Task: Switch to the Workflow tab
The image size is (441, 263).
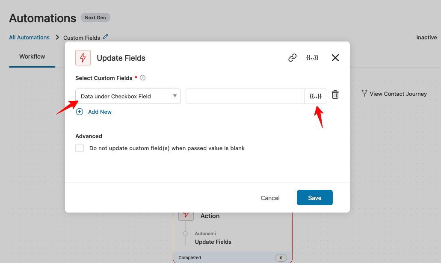Action: coord(32,56)
